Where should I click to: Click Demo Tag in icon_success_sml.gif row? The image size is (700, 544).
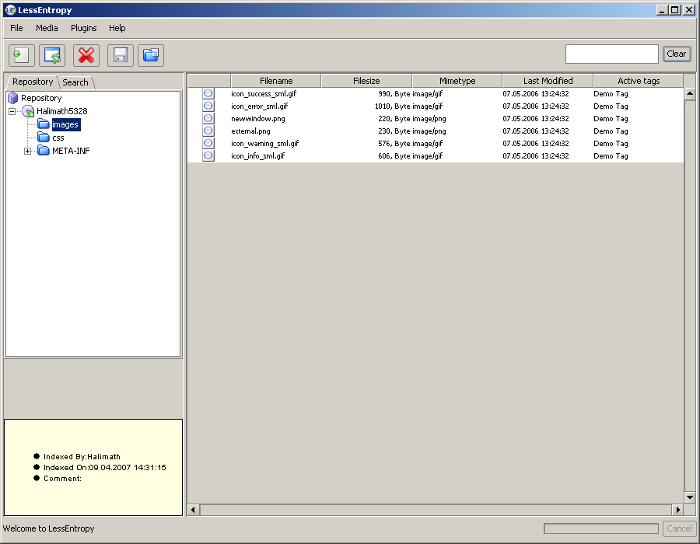tap(611, 93)
